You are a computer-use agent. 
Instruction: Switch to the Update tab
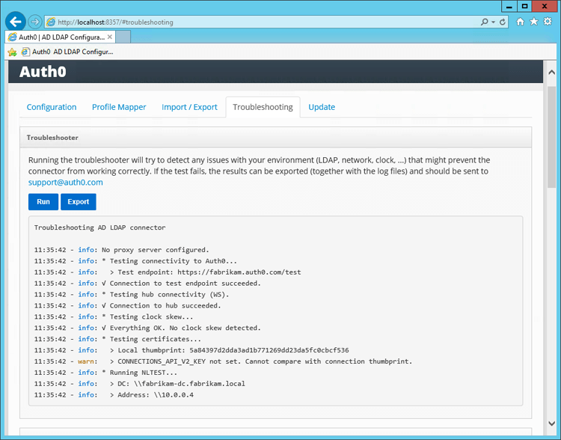[322, 107]
